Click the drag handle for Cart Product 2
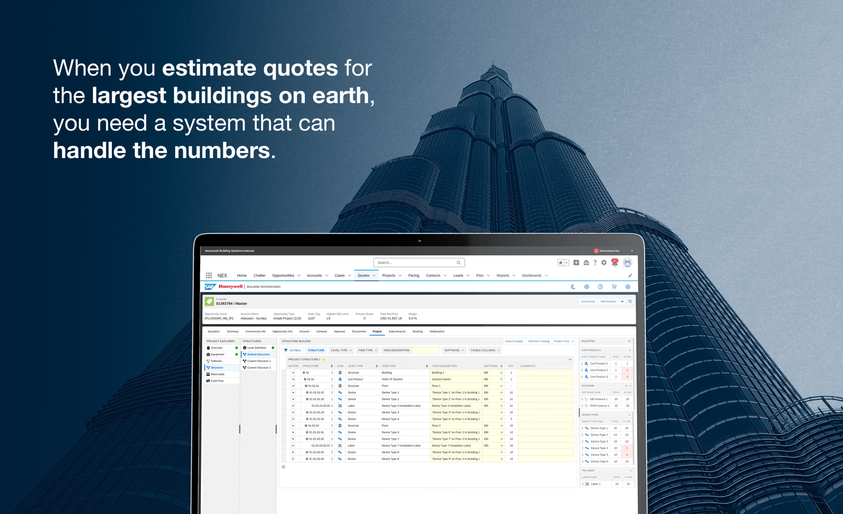843x514 pixels. tap(582, 370)
